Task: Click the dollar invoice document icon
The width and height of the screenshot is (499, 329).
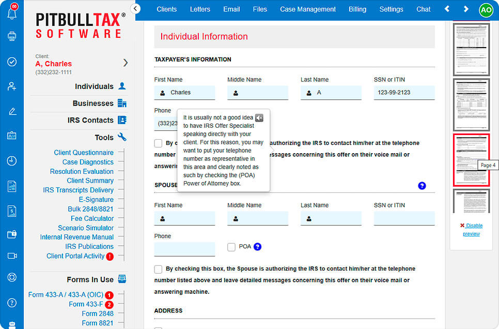Action: [12, 211]
